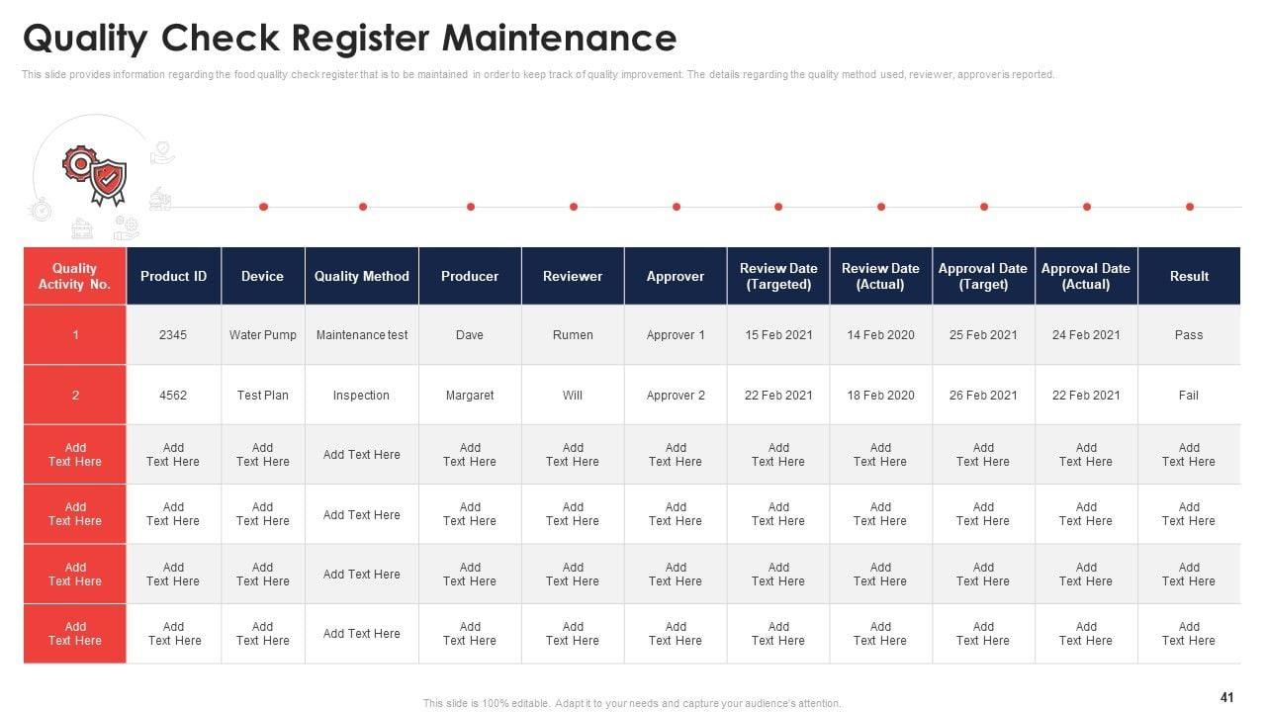The image size is (1266, 712).
Task: Select the red activity number 2 cell
Action: 75,395
